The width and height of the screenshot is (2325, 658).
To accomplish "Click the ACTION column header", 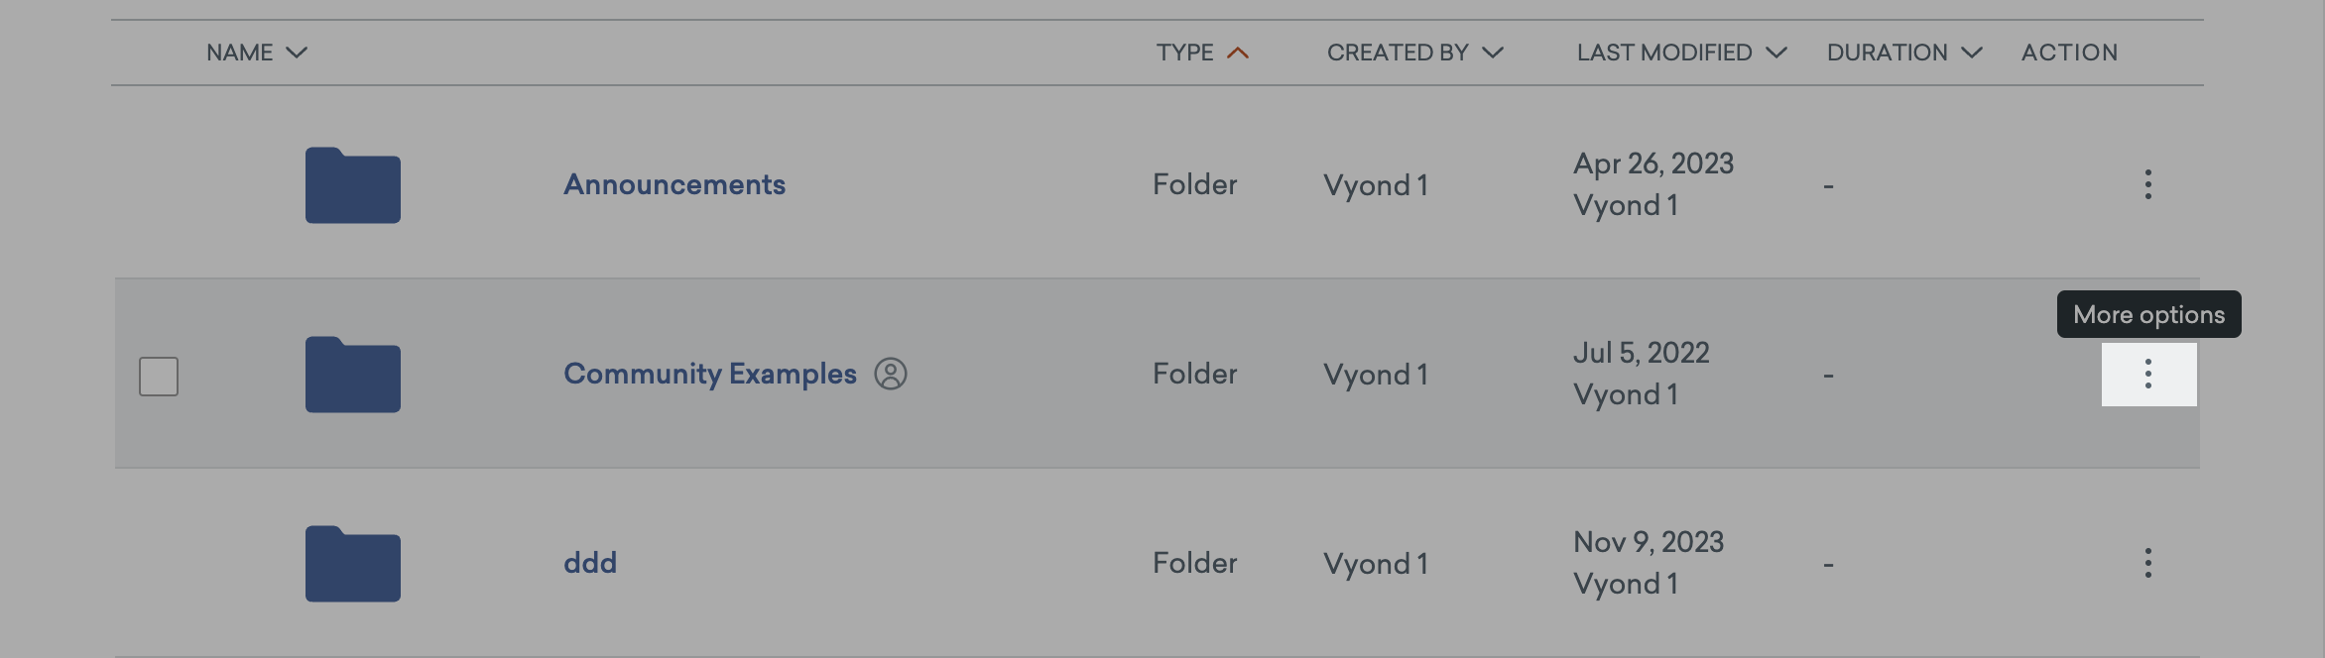I will (x=2070, y=53).
